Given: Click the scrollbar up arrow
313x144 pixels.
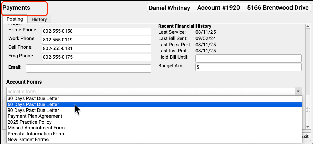Looking at the screenshot, I should pyautogui.click(x=307, y=26).
